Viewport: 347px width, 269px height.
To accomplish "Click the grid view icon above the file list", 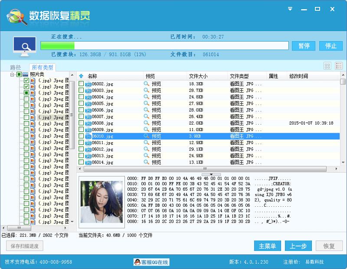I will point(327,66).
